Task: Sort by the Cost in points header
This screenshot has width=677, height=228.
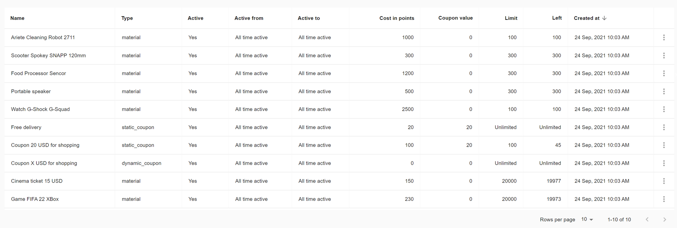Action: pyautogui.click(x=397, y=18)
